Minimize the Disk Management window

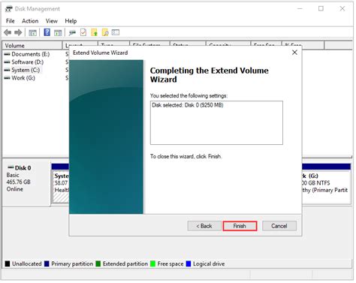tap(300, 9)
